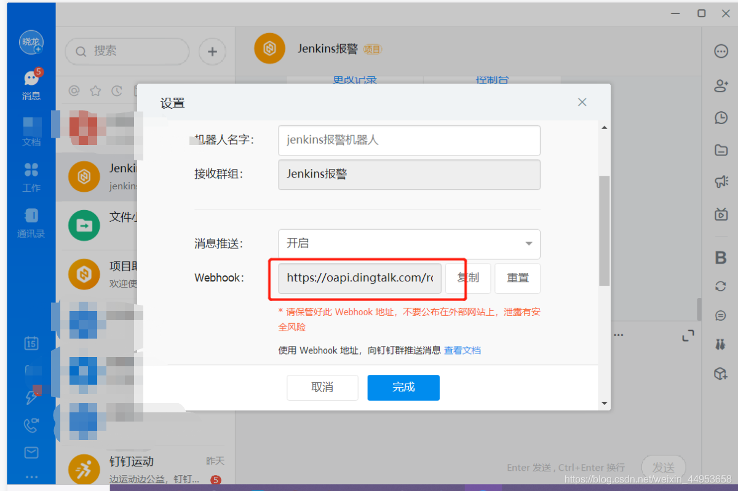Screen dimensions: 738x491
Task: Open group files folder icon in right sidebar
Action: pyautogui.click(x=721, y=150)
